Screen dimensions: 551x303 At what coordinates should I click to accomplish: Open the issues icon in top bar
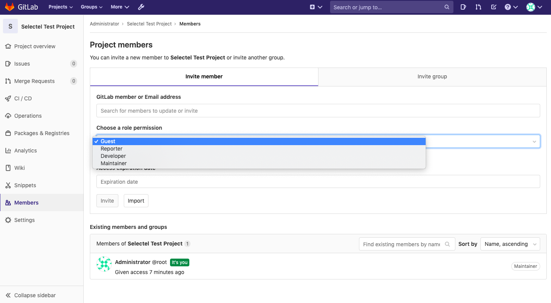click(x=463, y=7)
